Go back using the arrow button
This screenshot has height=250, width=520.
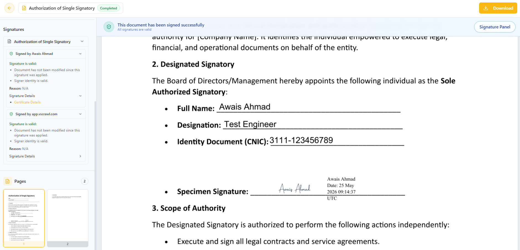[x=9, y=8]
